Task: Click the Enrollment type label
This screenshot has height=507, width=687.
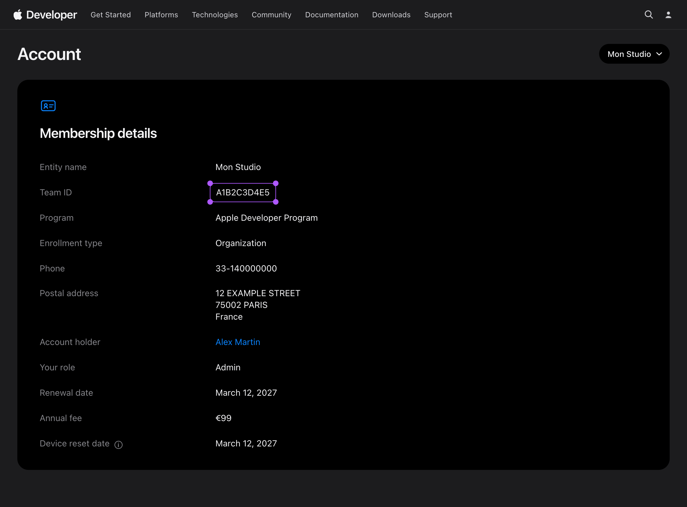Action: point(71,243)
